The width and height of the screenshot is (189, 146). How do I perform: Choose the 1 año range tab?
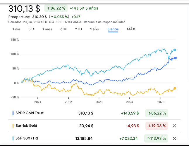[94, 29]
